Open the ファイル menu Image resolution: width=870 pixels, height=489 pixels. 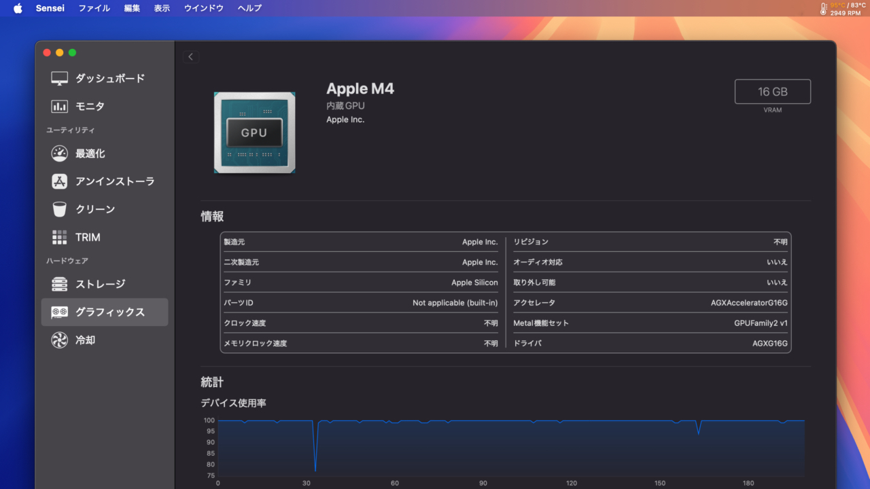click(94, 8)
